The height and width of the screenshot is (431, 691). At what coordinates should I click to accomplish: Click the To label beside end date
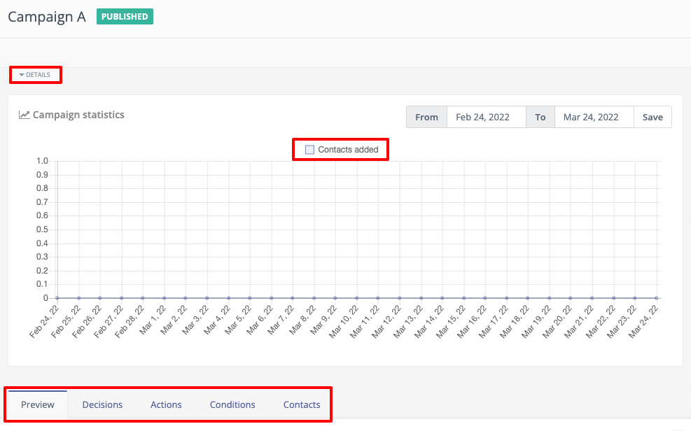[540, 117]
